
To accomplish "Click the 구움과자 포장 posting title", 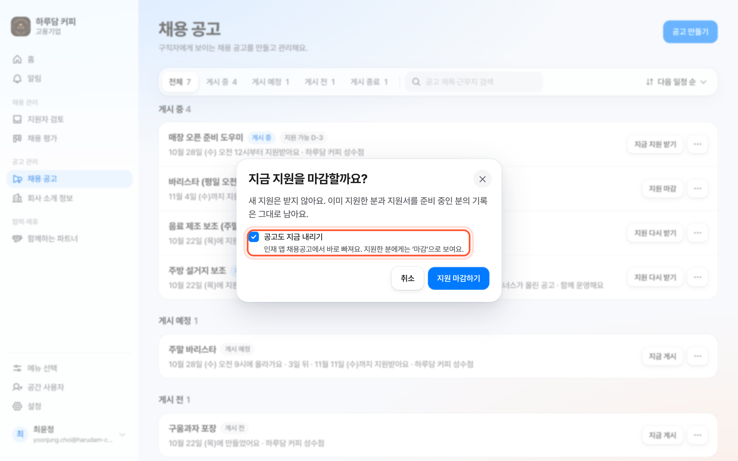I will (x=193, y=428).
